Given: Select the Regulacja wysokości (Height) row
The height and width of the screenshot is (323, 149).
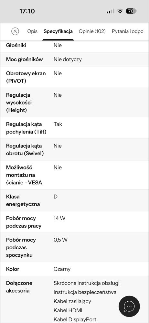Looking at the screenshot, I should 74,102.
